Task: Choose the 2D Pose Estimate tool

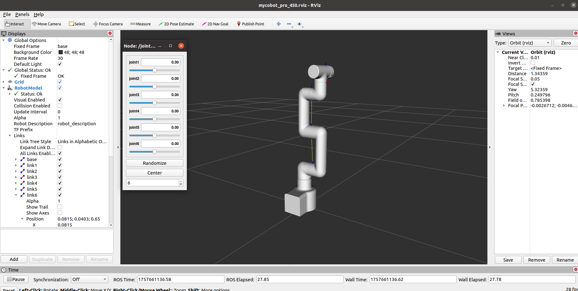Action: [x=176, y=24]
